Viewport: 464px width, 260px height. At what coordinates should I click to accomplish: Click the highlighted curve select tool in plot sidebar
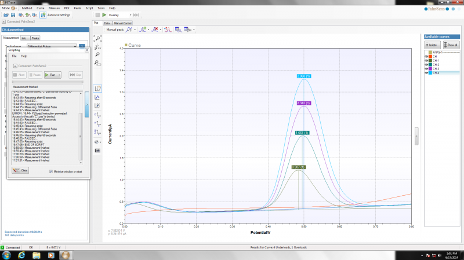click(98, 88)
